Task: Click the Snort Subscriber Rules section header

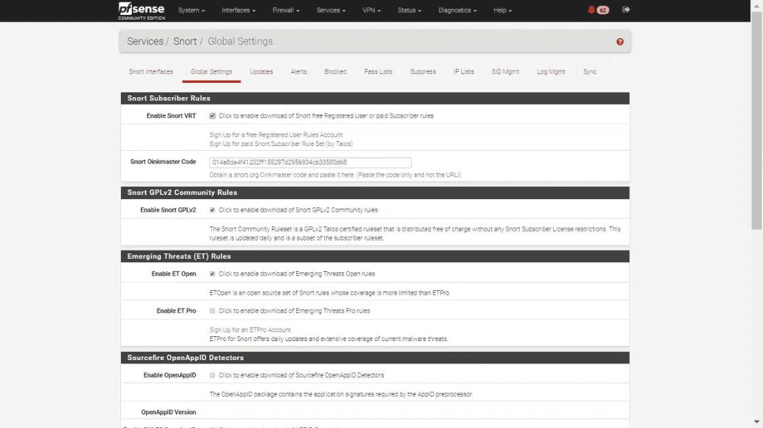Action: 375,99
